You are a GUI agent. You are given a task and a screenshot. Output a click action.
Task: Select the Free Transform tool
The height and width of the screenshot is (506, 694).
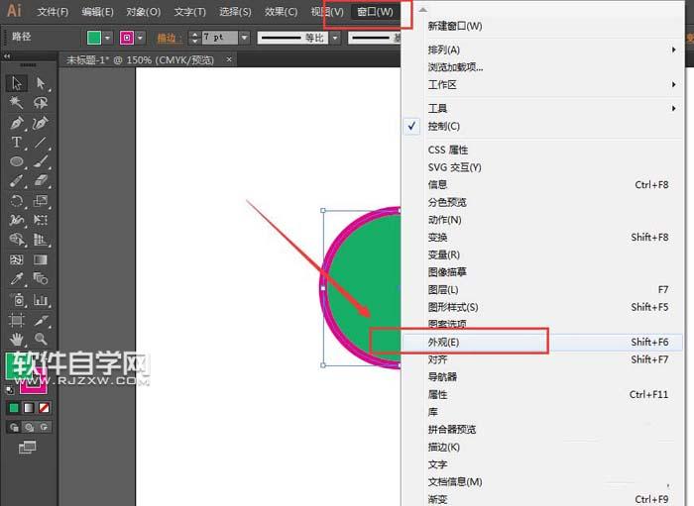pyautogui.click(x=41, y=220)
